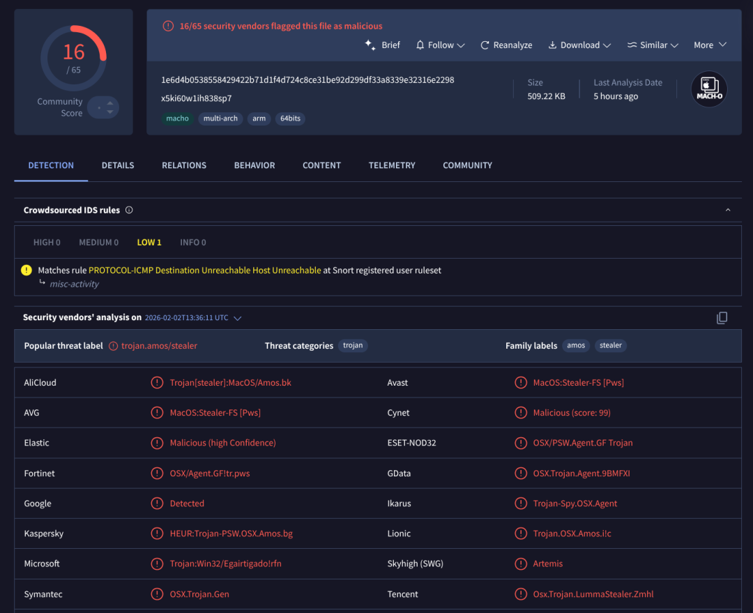The image size is (753, 613).
Task: Click the 16/65 detection score gauge
Action: [x=73, y=58]
